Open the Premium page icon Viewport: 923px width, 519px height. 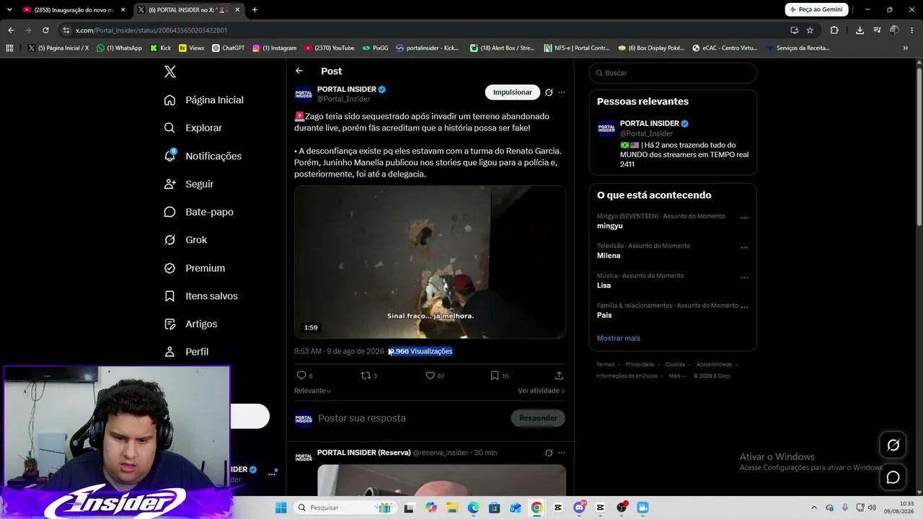coord(169,268)
